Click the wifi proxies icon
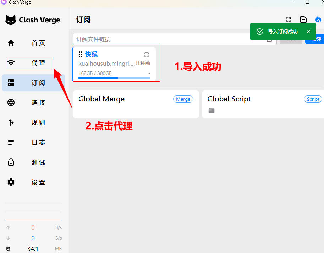 click(x=11, y=63)
